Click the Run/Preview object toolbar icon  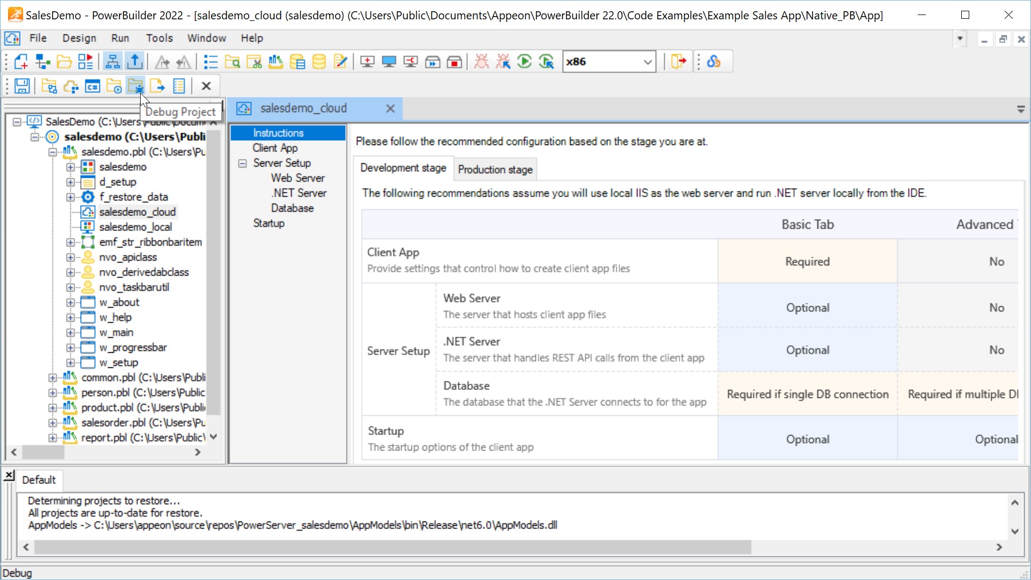(x=86, y=62)
